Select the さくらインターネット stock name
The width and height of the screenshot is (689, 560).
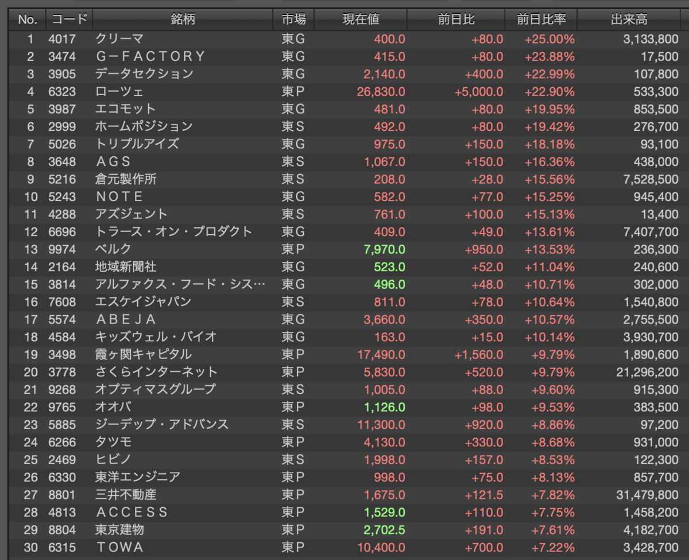[x=156, y=372]
